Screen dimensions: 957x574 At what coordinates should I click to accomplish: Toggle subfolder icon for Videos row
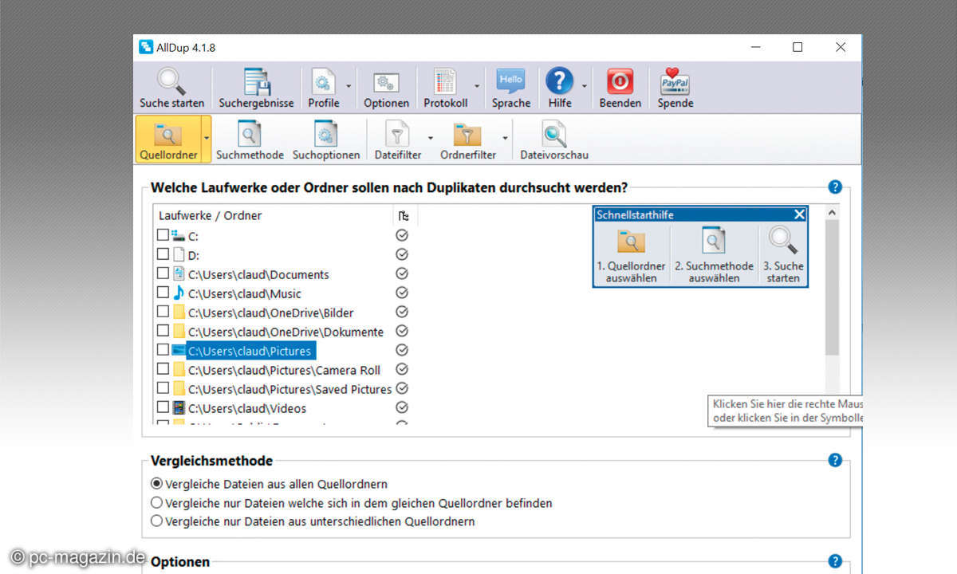point(403,407)
